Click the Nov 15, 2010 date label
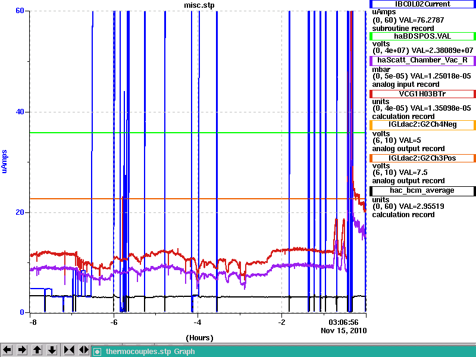 pyautogui.click(x=344, y=331)
